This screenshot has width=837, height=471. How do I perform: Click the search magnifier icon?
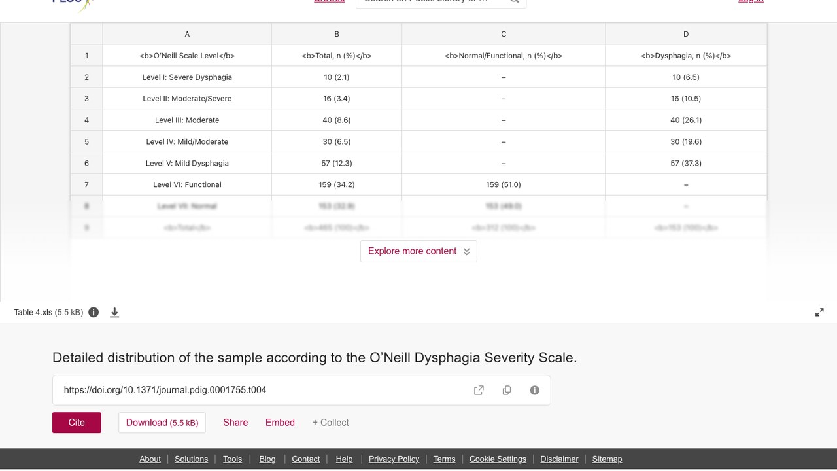point(515,1)
